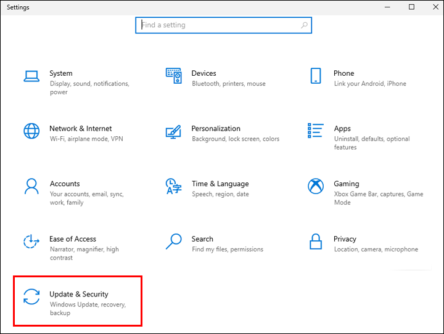Screen dimensions: 444x334
Task: Focus the Find a setting field
Action: (219, 25)
